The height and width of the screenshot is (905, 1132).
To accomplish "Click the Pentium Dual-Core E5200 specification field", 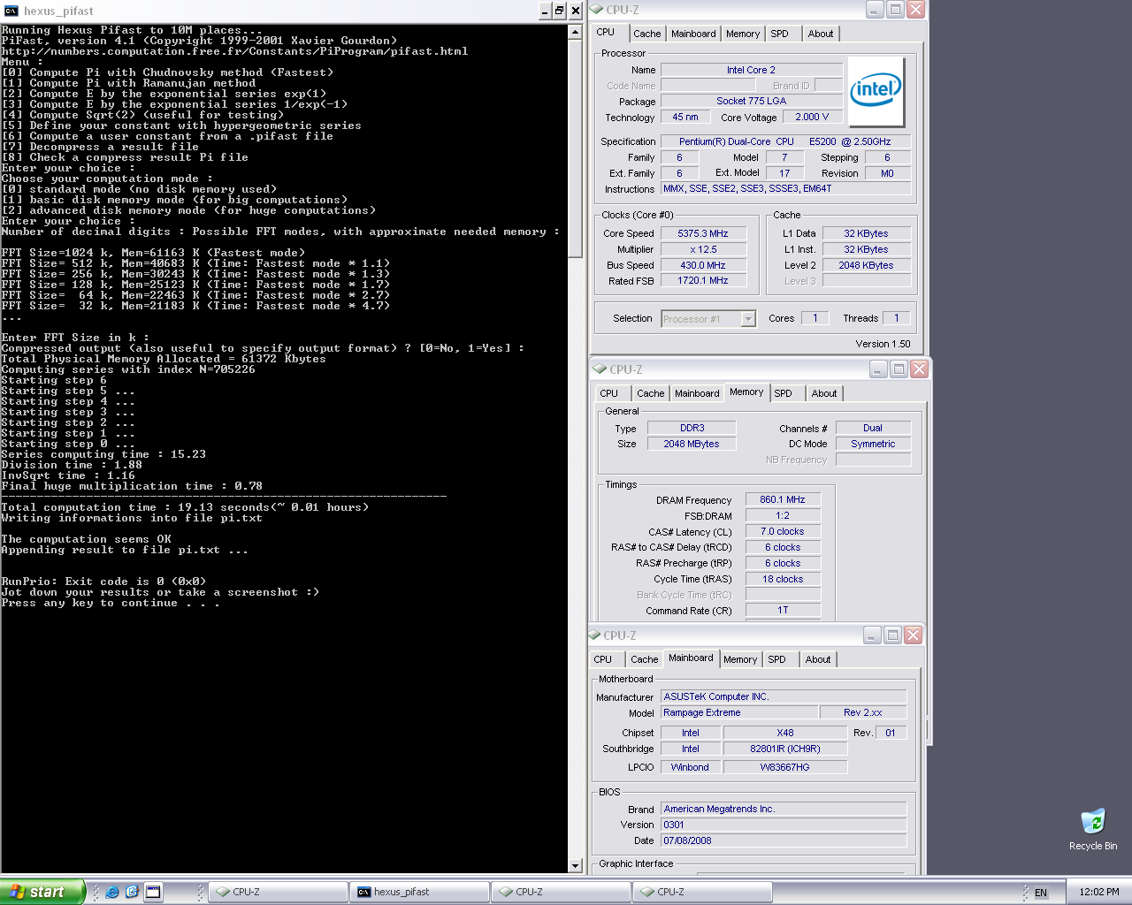I will pos(785,141).
